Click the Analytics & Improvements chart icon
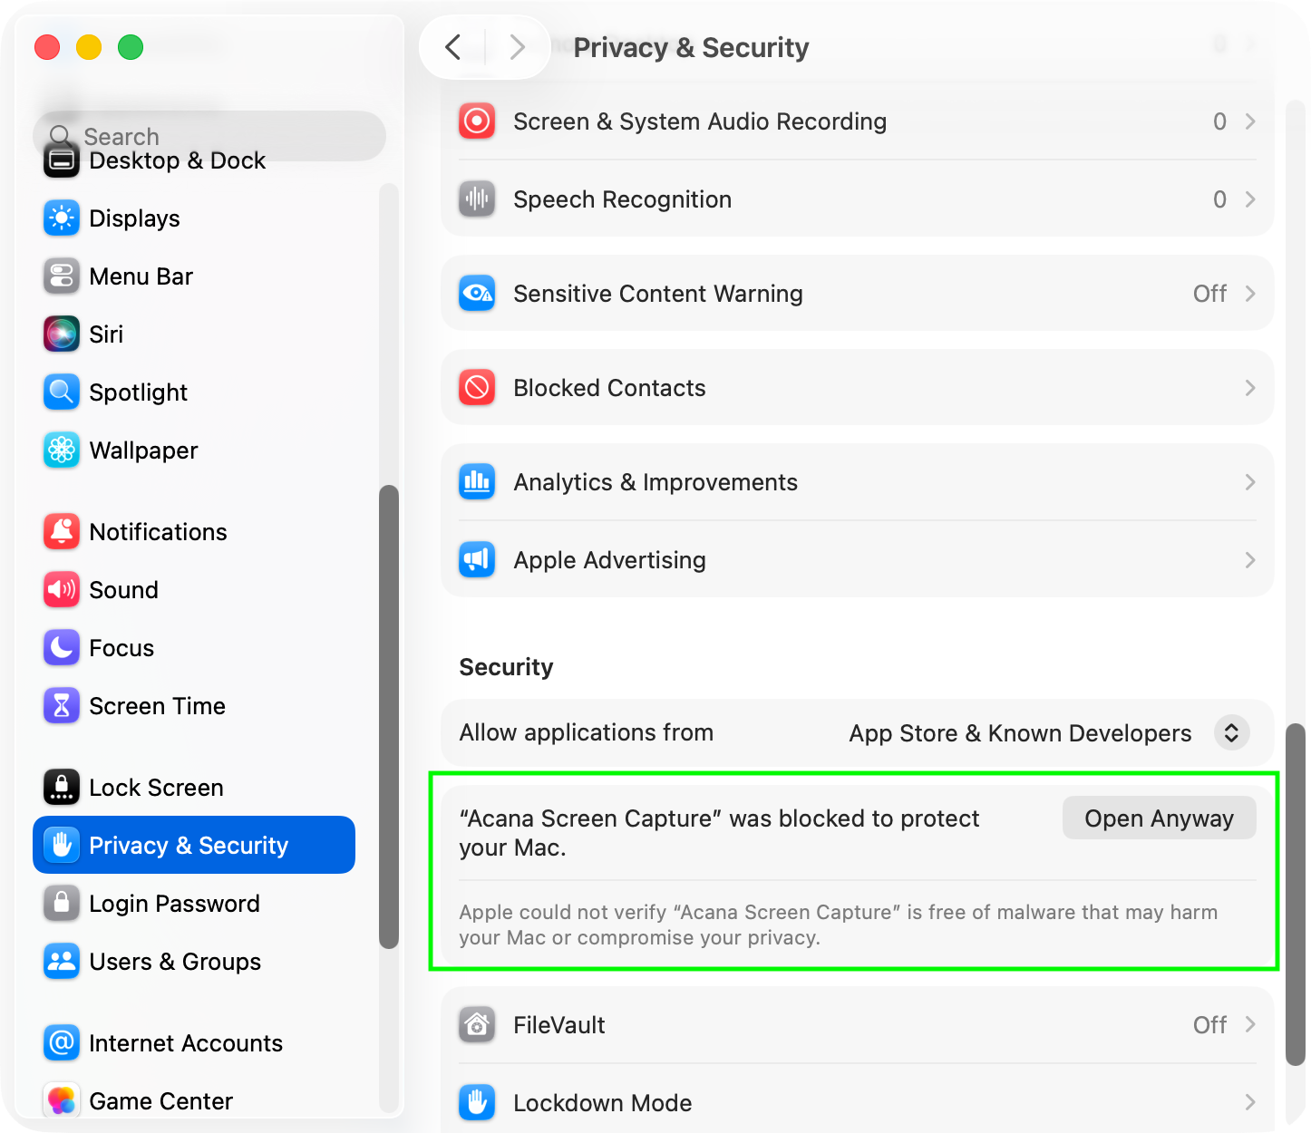This screenshot has height=1133, width=1311. click(477, 482)
